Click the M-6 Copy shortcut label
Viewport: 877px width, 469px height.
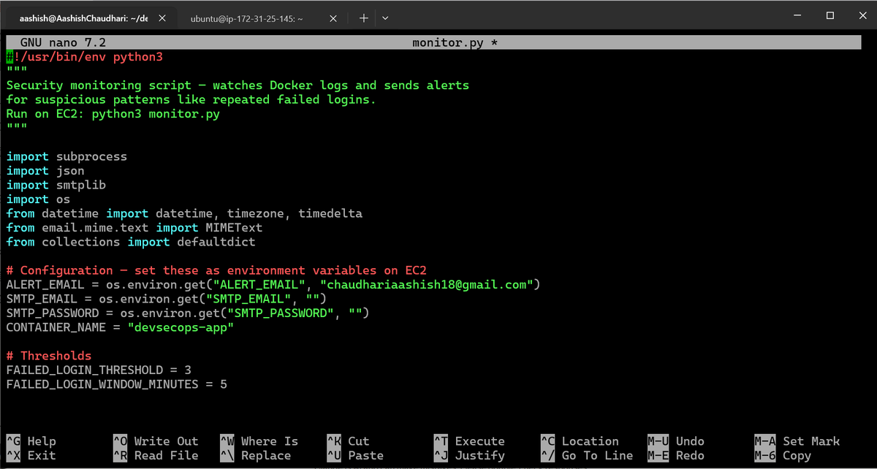pos(783,455)
